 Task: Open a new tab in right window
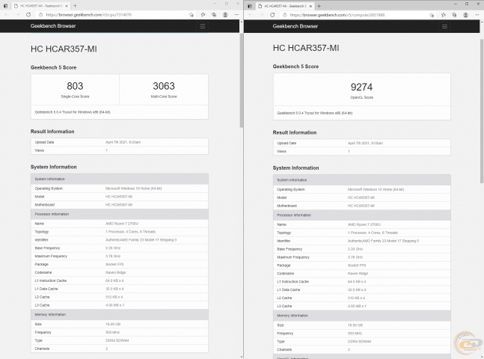click(319, 6)
